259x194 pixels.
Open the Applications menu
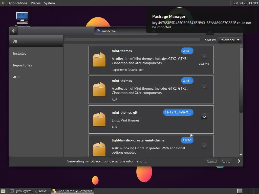(x=18, y=3)
